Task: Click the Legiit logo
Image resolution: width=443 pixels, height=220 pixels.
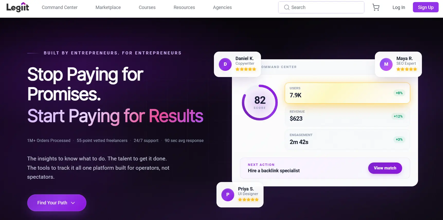Action: click(x=18, y=7)
